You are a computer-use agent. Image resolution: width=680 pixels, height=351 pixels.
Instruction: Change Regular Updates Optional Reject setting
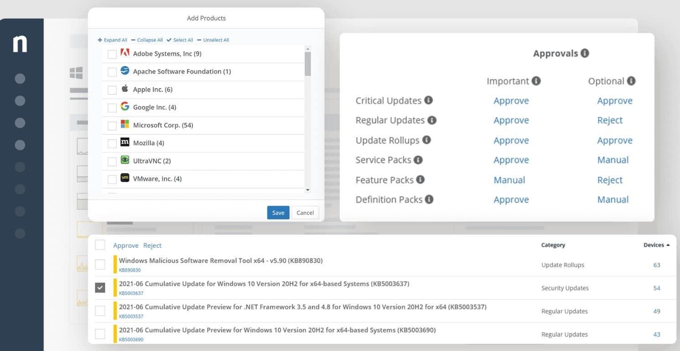[610, 120]
